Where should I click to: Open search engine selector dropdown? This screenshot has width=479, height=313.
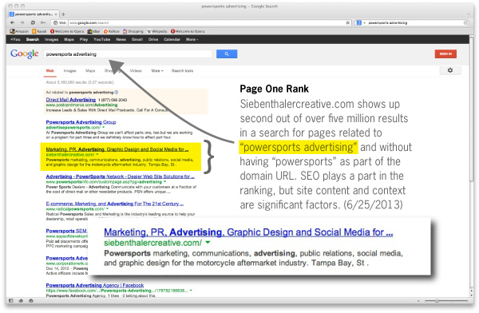click(x=361, y=22)
